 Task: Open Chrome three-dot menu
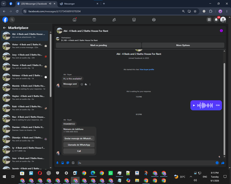[x=227, y=11]
